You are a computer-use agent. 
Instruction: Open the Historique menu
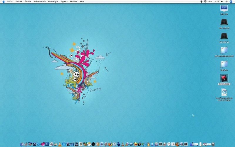click(53, 1)
